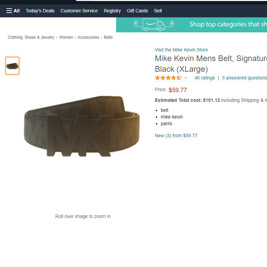The image size is (267, 267).
Task: Navigate to the Women breadcrumb
Action: tap(66, 37)
